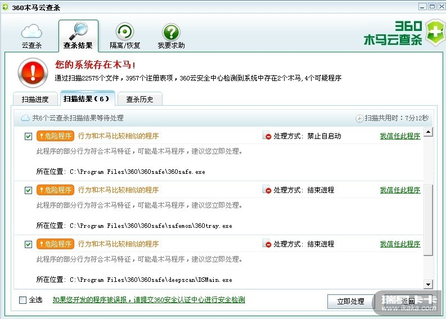Maximize the 360木马云查杀 window
Image resolution: width=446 pixels, height=319 pixels.
tap(432, 7)
